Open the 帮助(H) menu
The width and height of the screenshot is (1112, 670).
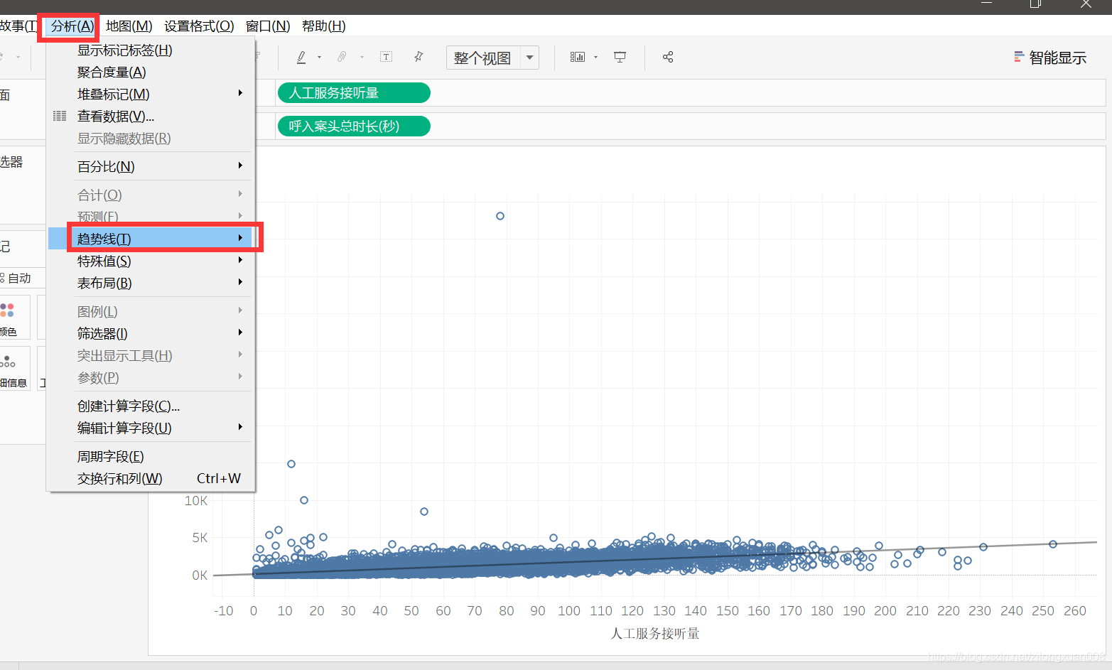coord(324,26)
